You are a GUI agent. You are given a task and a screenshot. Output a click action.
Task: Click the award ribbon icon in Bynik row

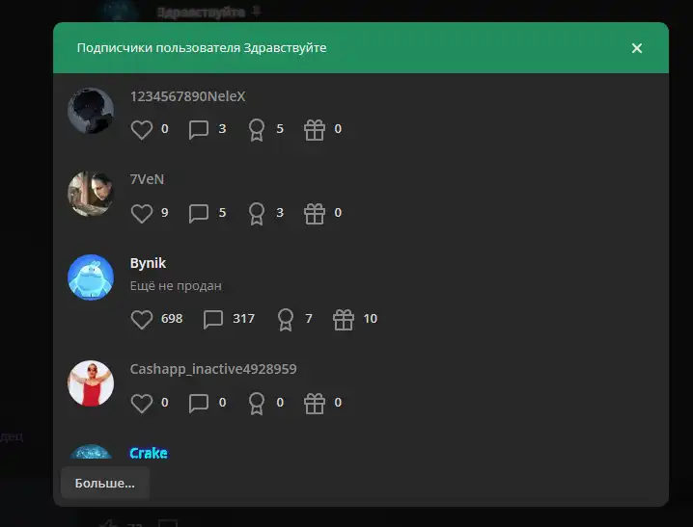click(x=285, y=319)
